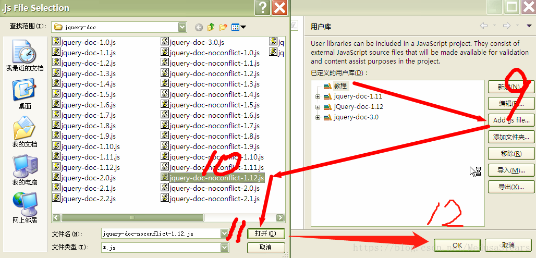Click the Add .js file... button
This screenshot has height=258, width=536.
coord(511,120)
